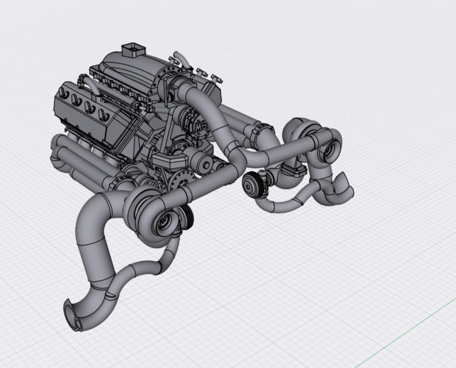
Task: Pick the rectangular intake opening atop the manifold
Action: (x=133, y=49)
